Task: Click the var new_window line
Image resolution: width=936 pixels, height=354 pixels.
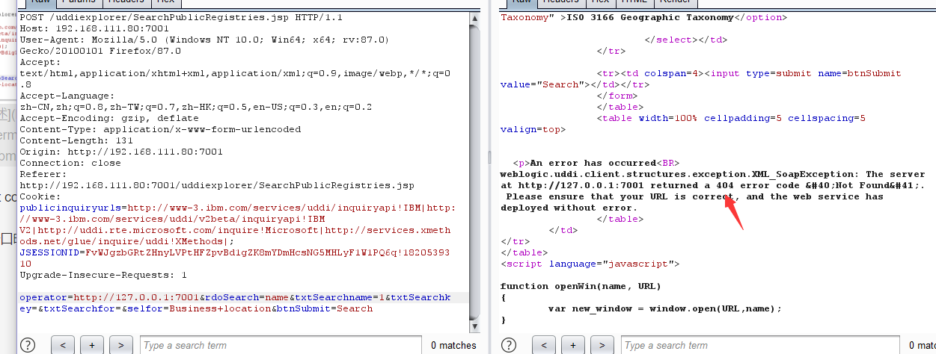Action: (665, 308)
